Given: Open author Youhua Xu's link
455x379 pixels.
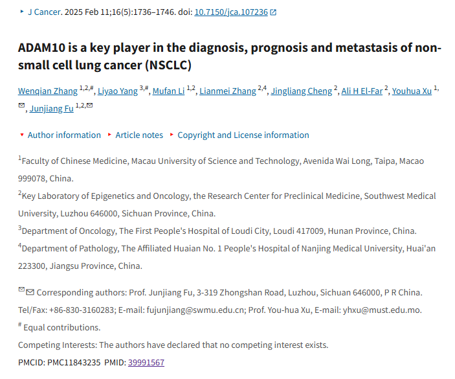Looking at the screenshot, I should [x=412, y=91].
